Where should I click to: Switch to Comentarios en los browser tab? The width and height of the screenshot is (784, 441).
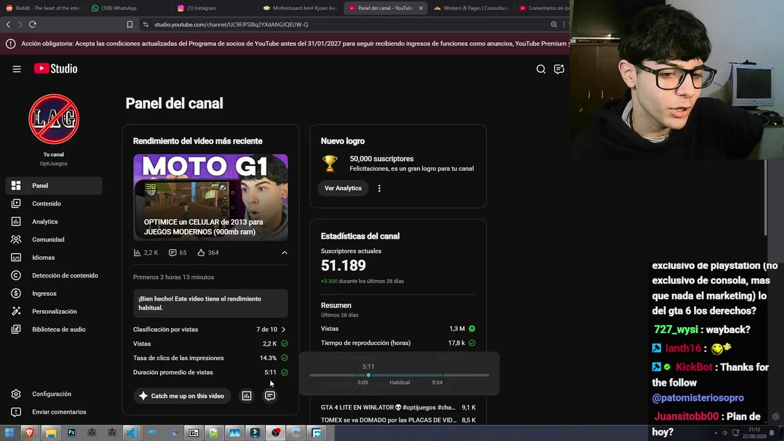(543, 8)
